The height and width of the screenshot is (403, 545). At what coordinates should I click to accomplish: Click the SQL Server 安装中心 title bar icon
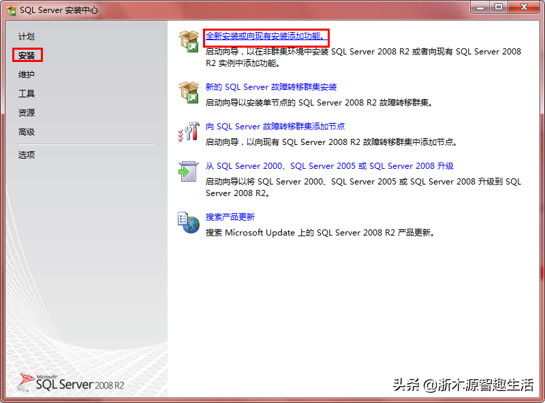click(x=12, y=10)
